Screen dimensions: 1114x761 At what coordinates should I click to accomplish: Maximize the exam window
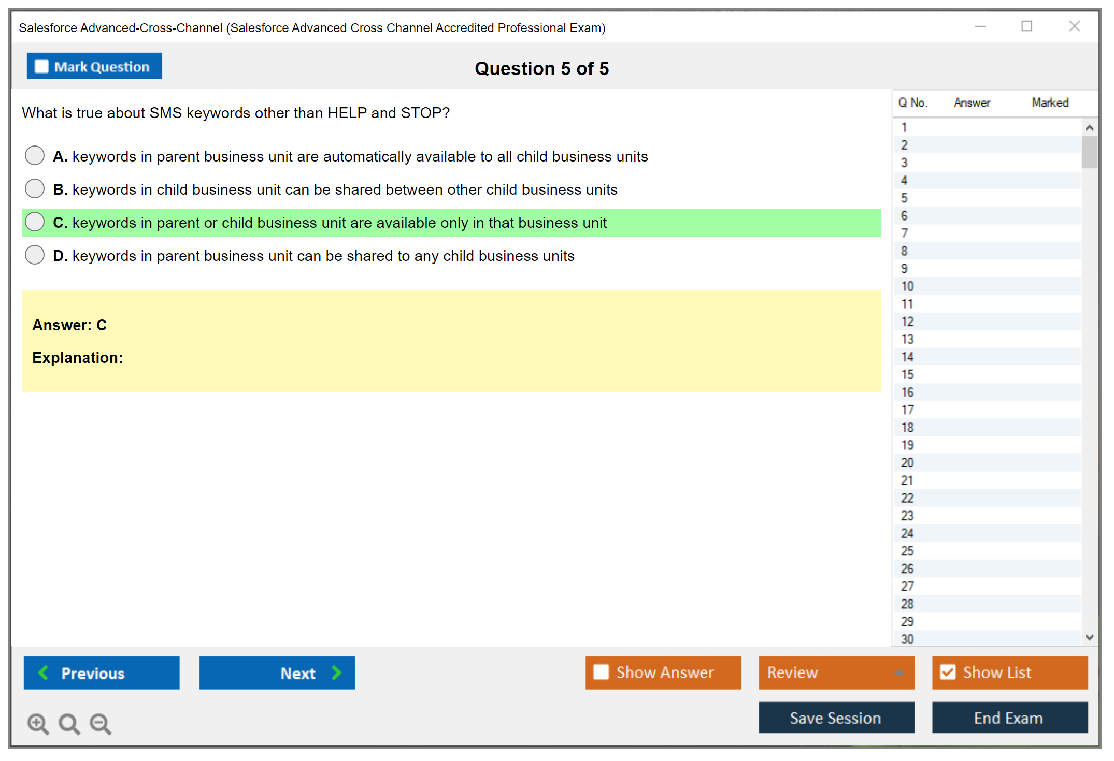[1026, 26]
